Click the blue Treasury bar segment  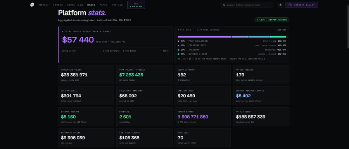point(259,37)
